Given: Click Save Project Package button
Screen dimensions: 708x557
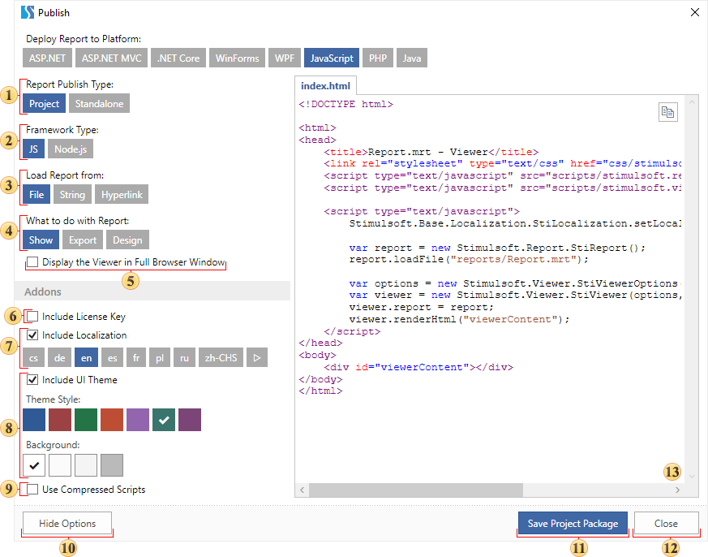Looking at the screenshot, I should [x=573, y=524].
